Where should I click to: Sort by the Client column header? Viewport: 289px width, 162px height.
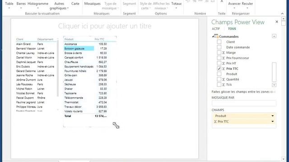(20, 39)
